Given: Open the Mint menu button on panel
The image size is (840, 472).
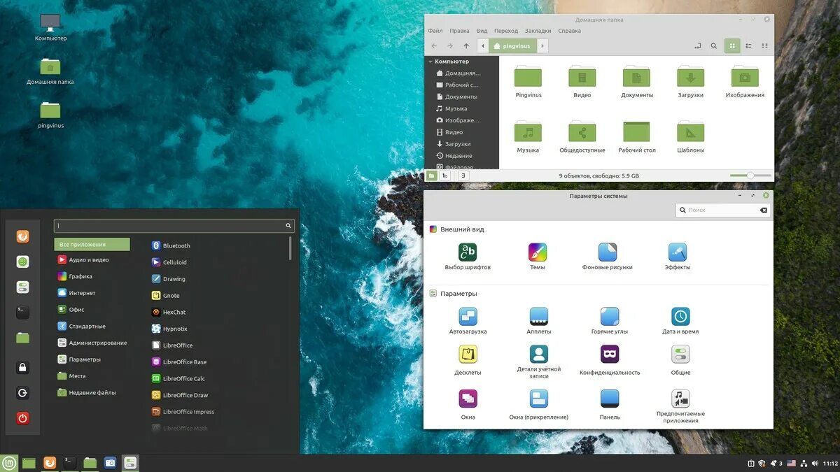Looking at the screenshot, I should [9, 463].
